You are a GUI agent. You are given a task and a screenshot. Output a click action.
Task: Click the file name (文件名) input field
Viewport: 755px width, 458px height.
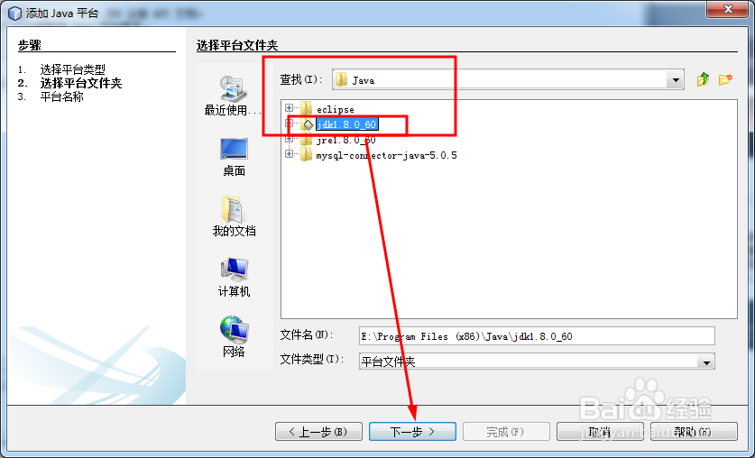click(x=537, y=336)
